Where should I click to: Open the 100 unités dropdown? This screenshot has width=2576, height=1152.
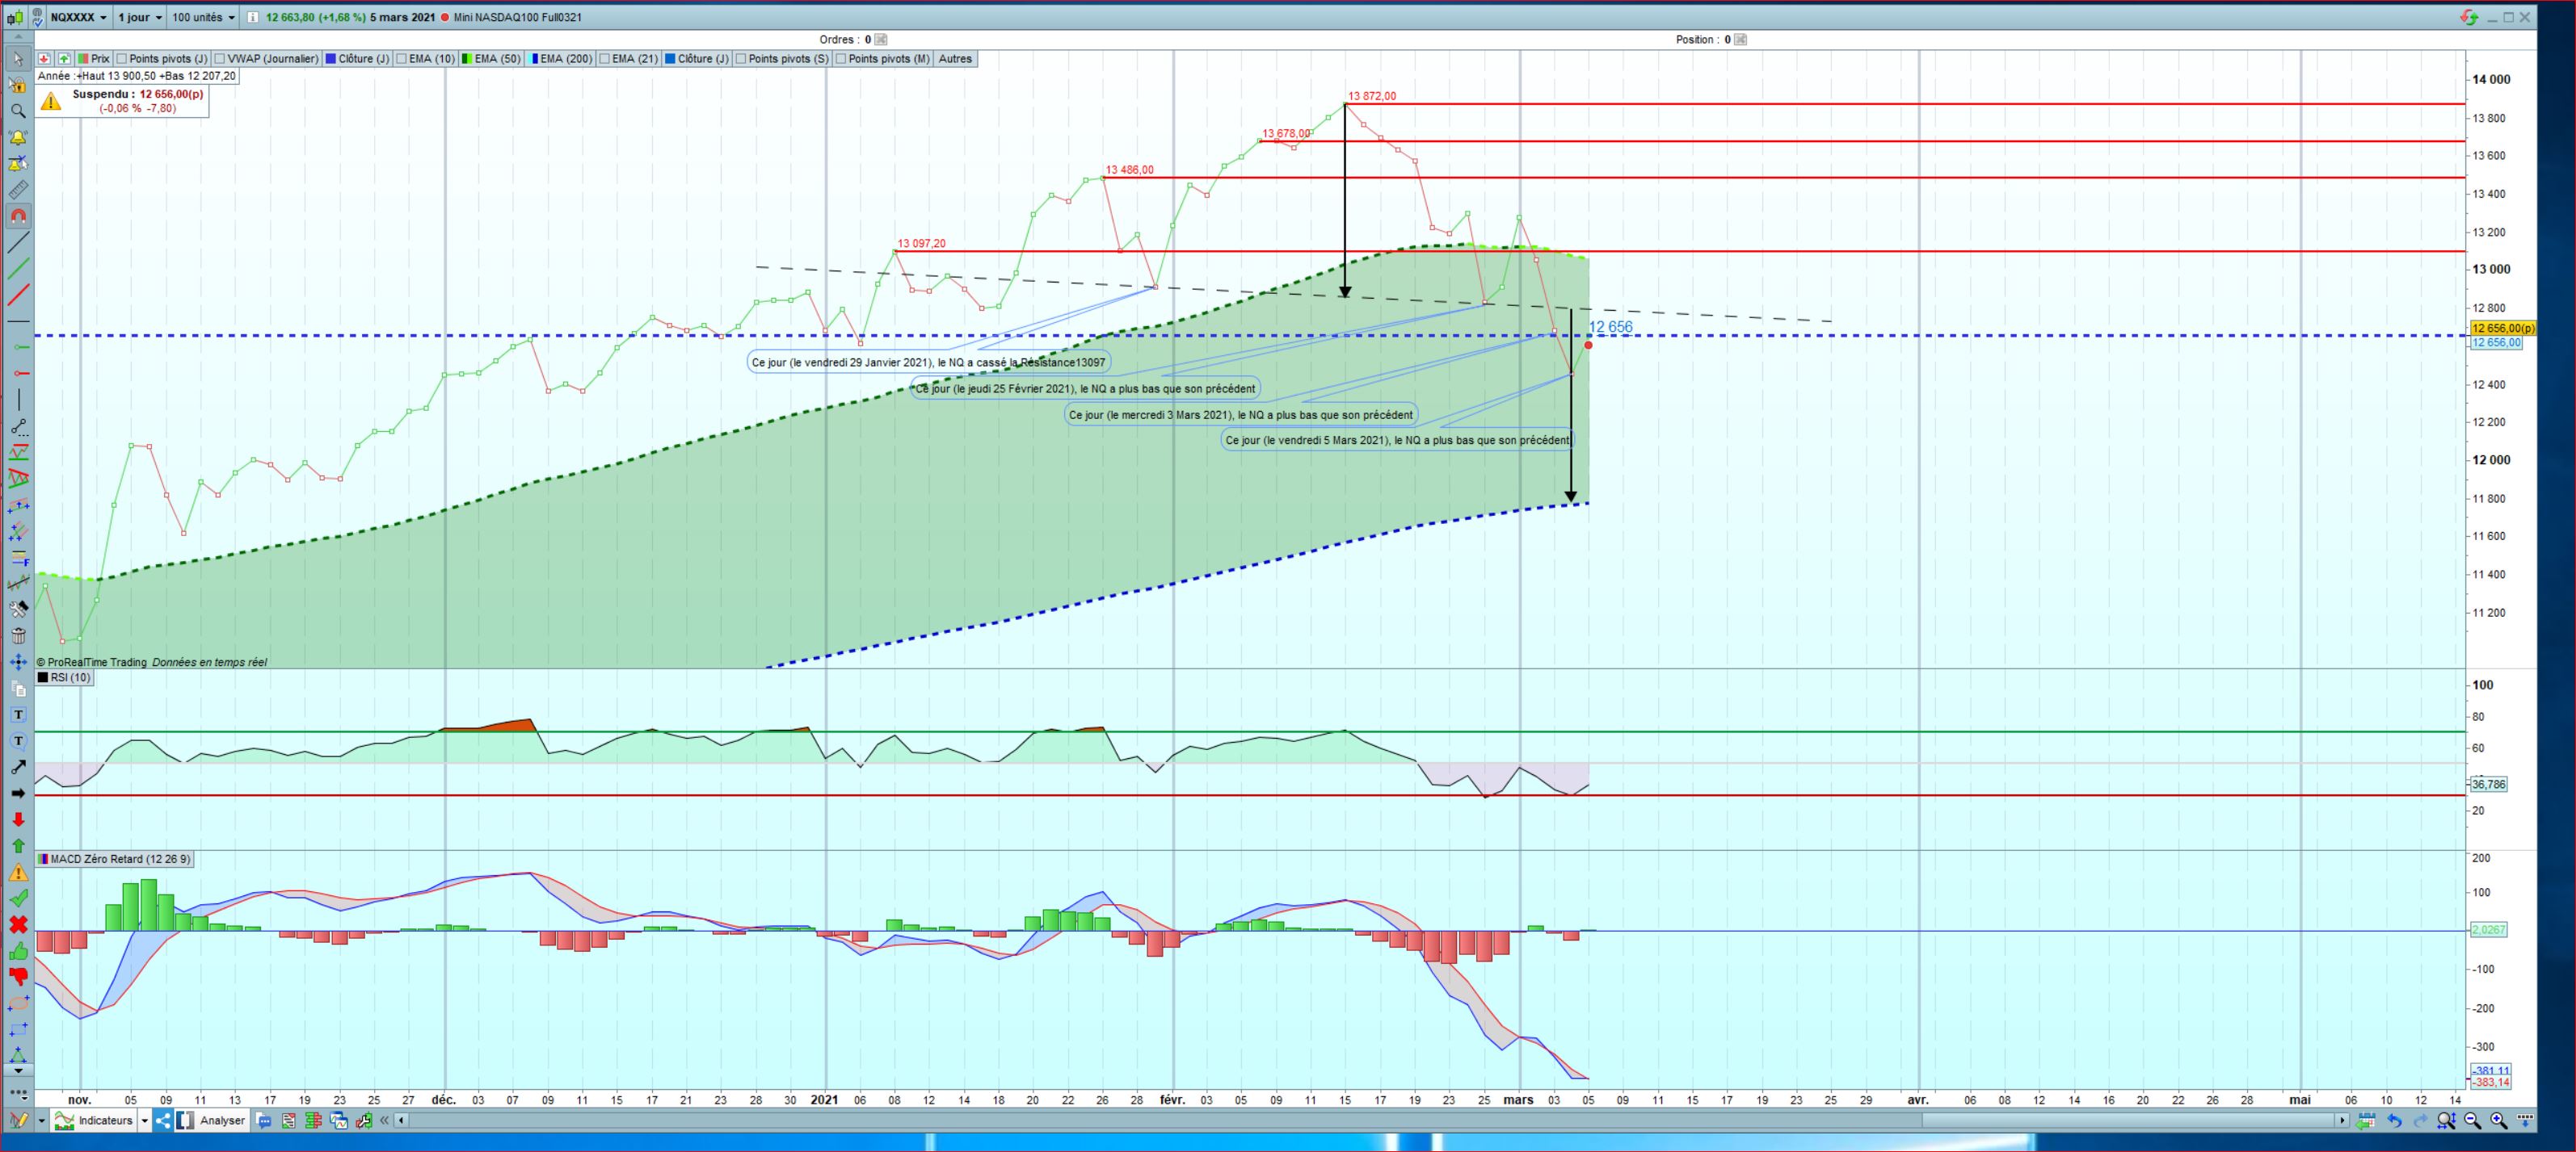pyautogui.click(x=203, y=17)
